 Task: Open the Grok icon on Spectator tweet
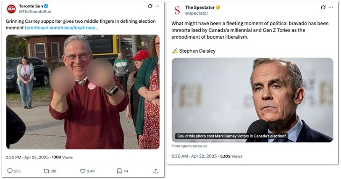(x=323, y=7)
